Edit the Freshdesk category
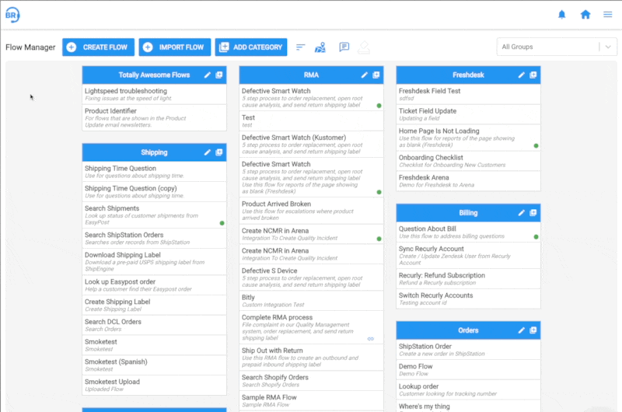 point(521,75)
